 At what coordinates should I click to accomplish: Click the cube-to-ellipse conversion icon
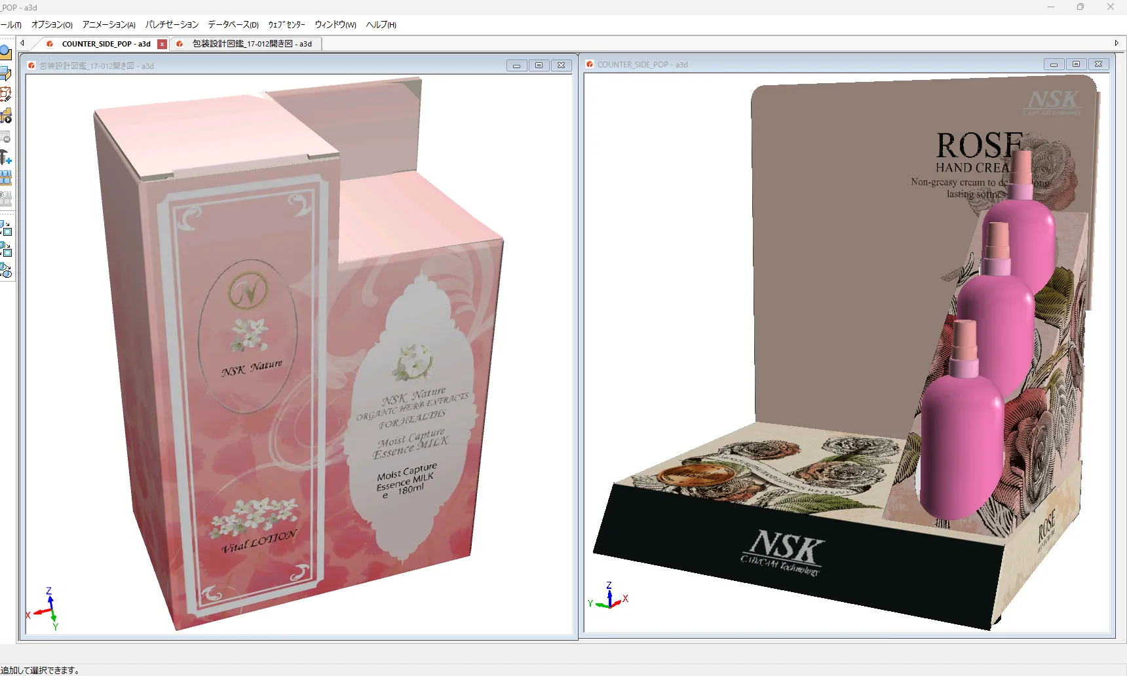(x=6, y=270)
